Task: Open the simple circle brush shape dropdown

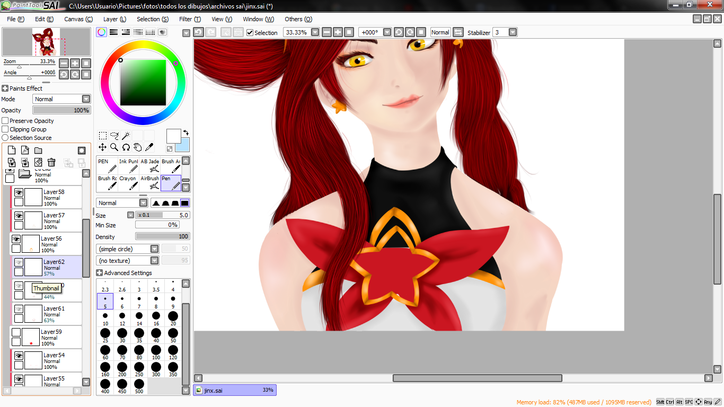Action: click(x=128, y=249)
